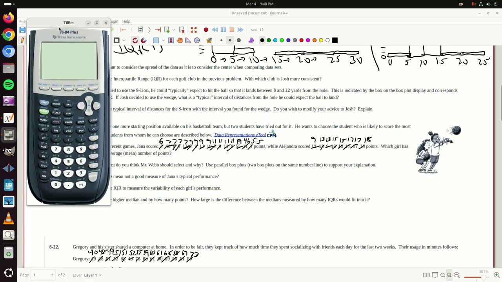Enable paired pages view icon
This screenshot has width=502, height=282.
426,275
